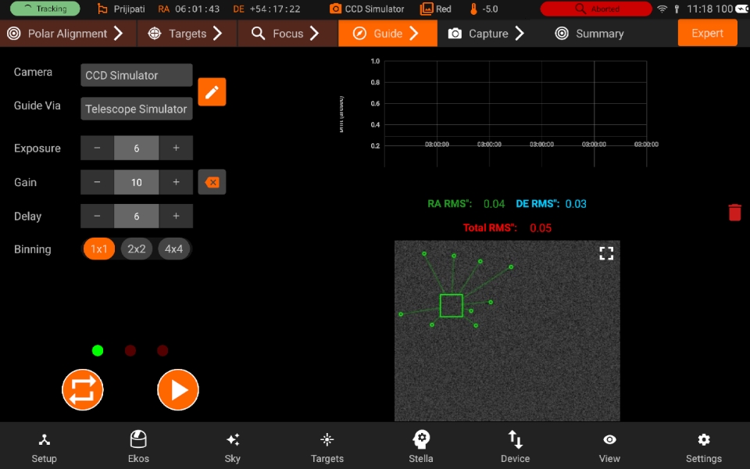Image resolution: width=750 pixels, height=469 pixels.
Task: Select 4x4 binning
Action: (x=173, y=249)
